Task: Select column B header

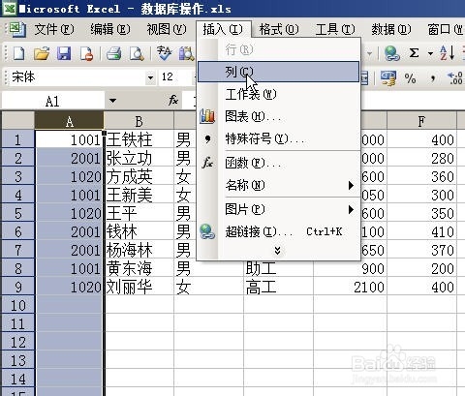Action: (139, 121)
